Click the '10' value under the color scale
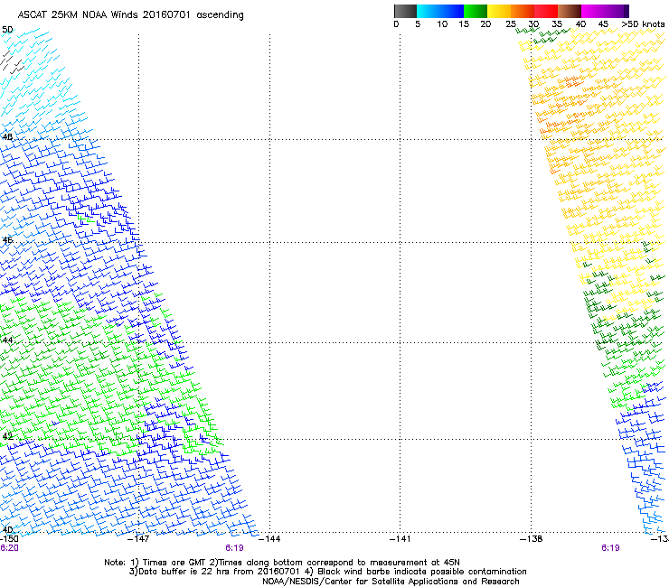Image resolution: width=669 pixels, height=587 pixels. click(442, 24)
